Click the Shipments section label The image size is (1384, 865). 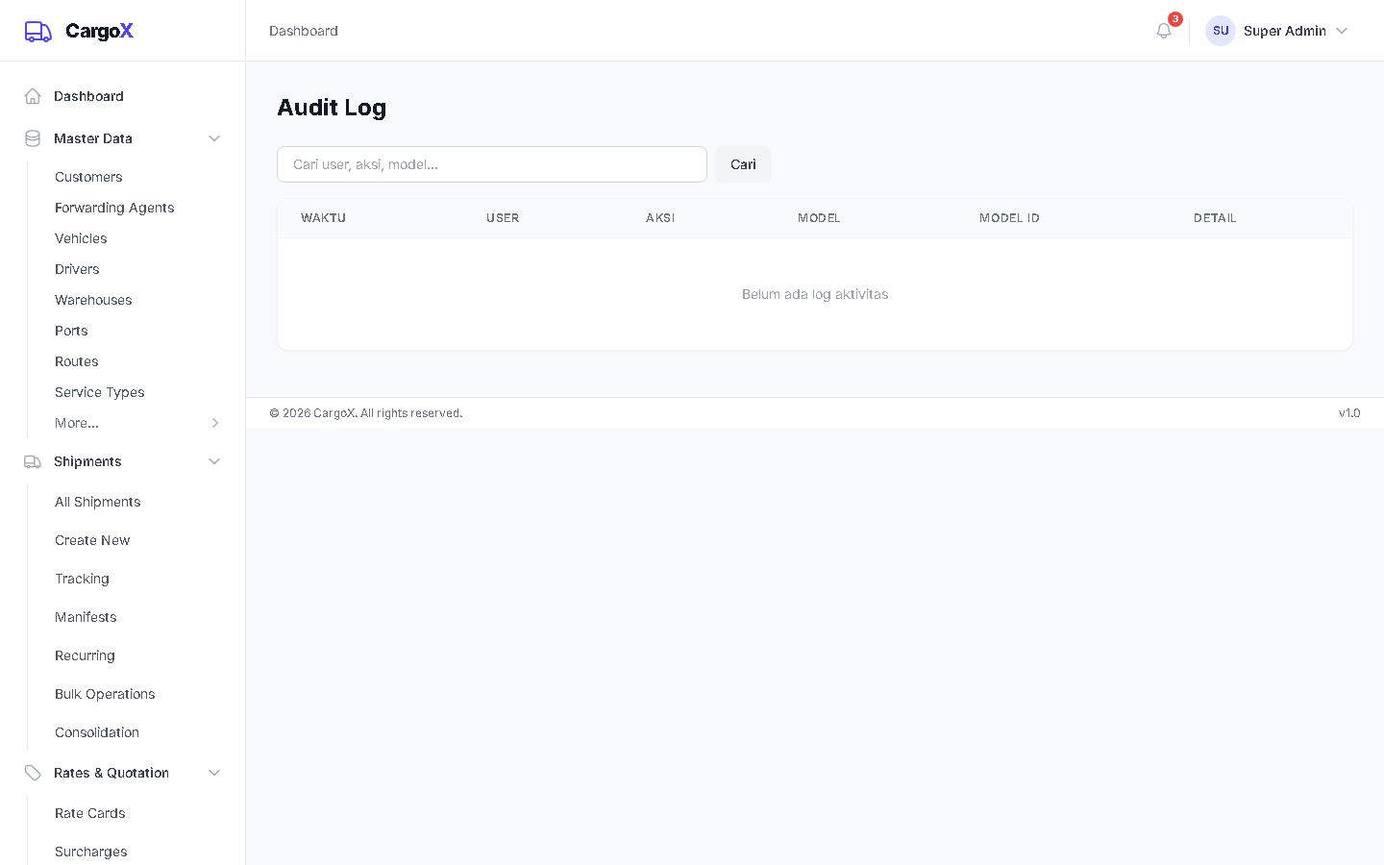tap(87, 461)
